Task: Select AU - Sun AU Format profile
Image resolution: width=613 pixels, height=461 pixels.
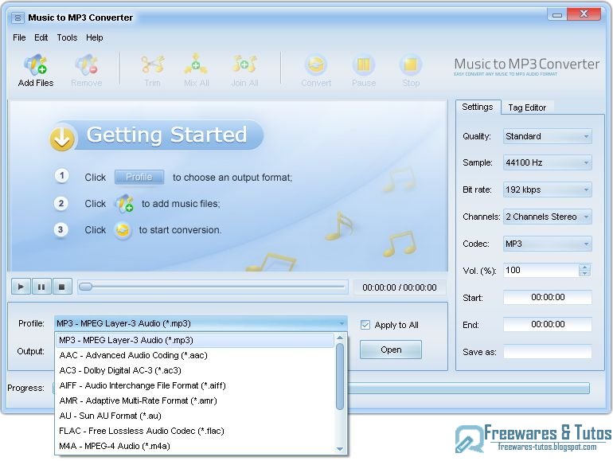Action: (x=195, y=416)
